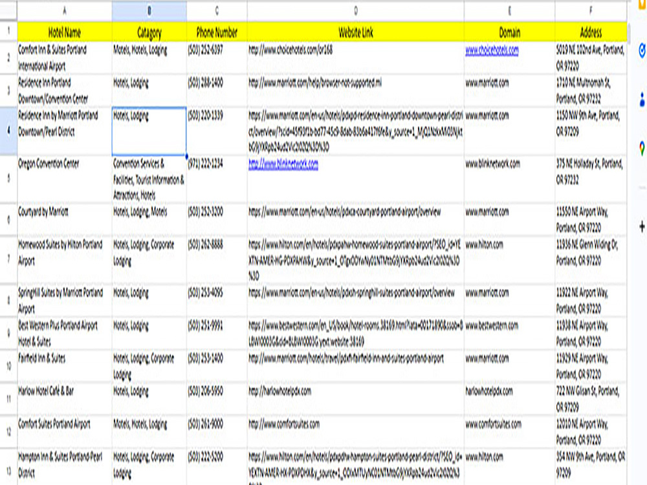Click phone number (503) 288-1400
This screenshot has height=485, width=647.
[217, 91]
